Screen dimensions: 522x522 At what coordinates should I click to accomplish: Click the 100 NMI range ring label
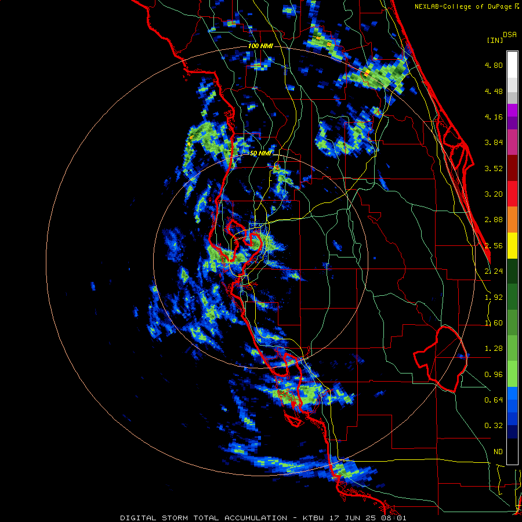[x=260, y=46]
